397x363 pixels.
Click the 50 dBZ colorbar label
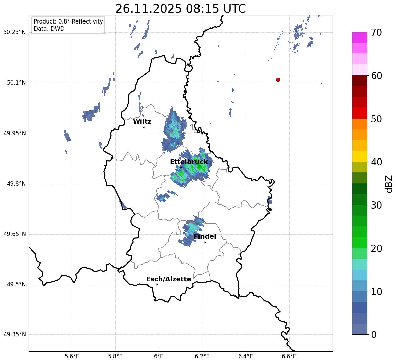(376, 119)
